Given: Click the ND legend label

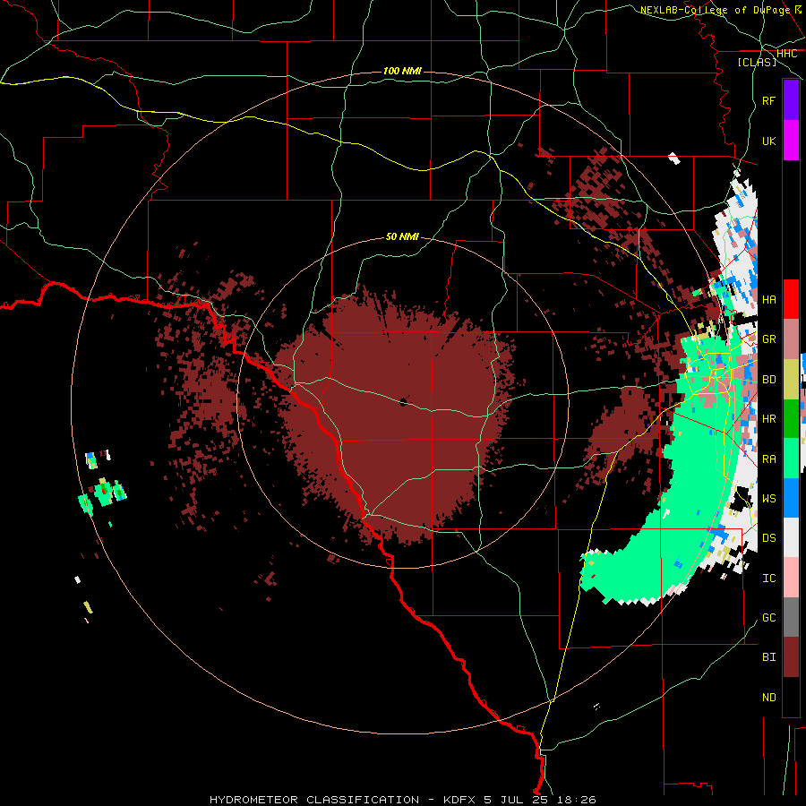Looking at the screenshot, I should point(768,698).
